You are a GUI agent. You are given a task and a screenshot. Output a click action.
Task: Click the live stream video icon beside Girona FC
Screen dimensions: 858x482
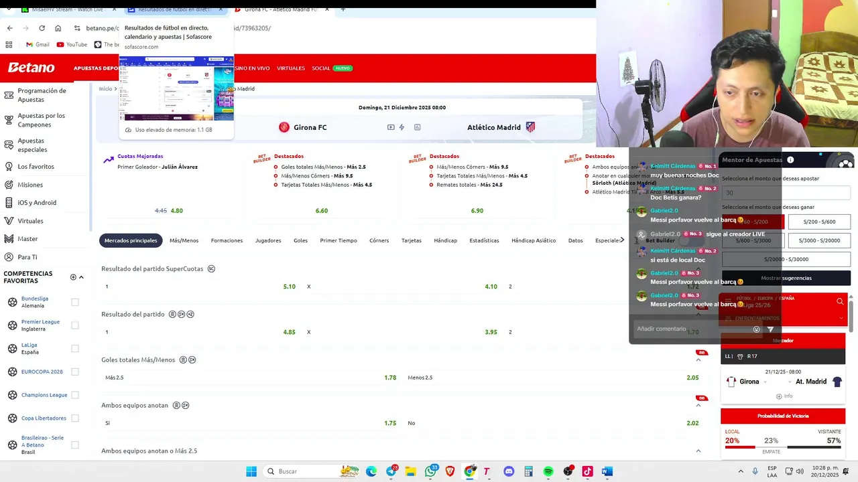click(391, 127)
